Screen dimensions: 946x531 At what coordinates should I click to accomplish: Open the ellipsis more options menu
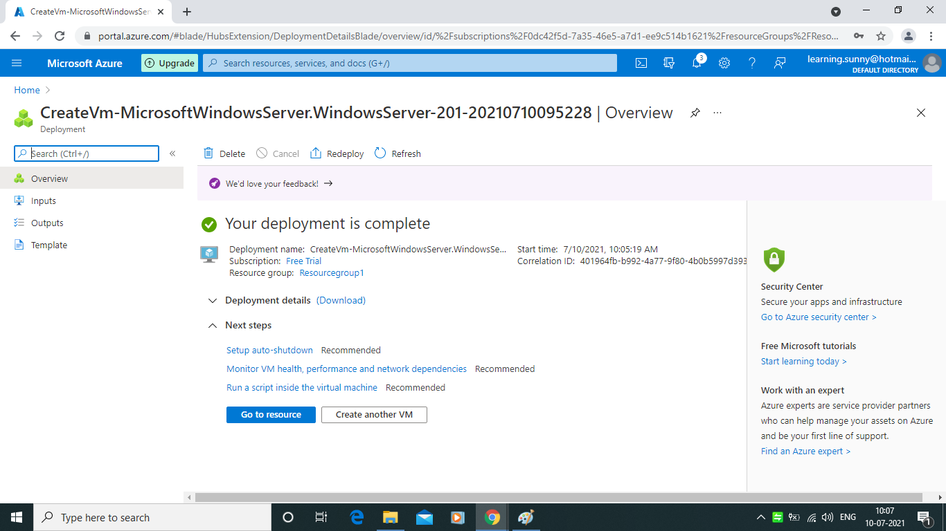[x=717, y=113]
